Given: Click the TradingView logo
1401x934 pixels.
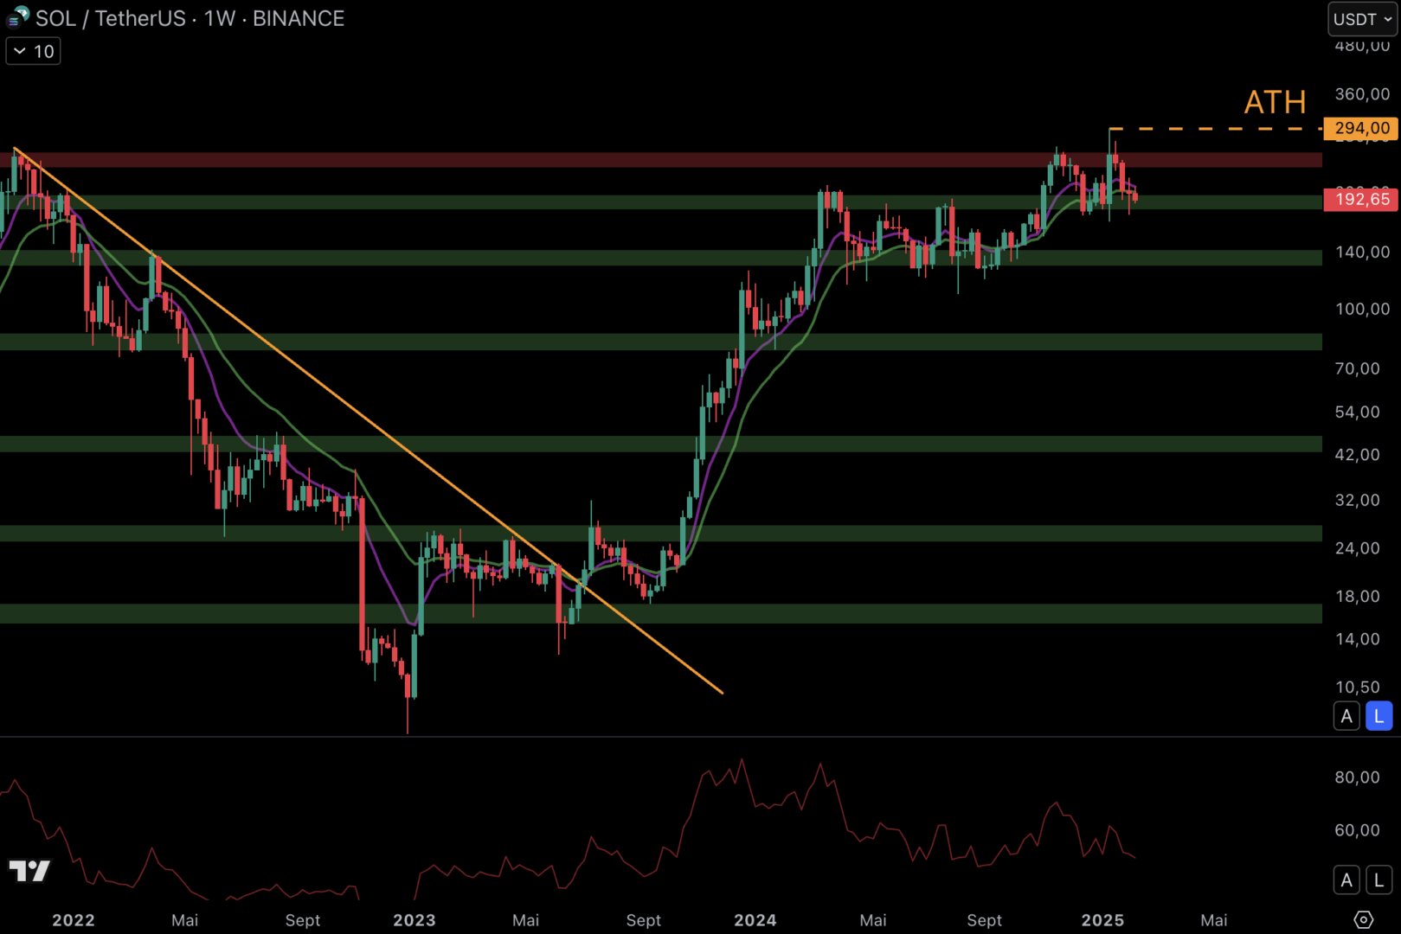Looking at the screenshot, I should [x=30, y=870].
